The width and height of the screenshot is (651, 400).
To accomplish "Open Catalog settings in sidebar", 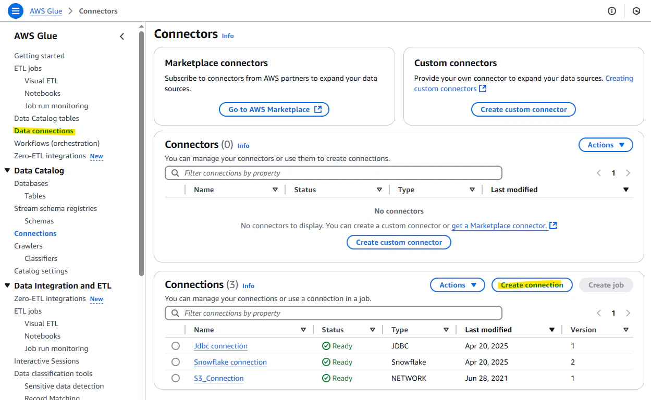I will (x=41, y=271).
